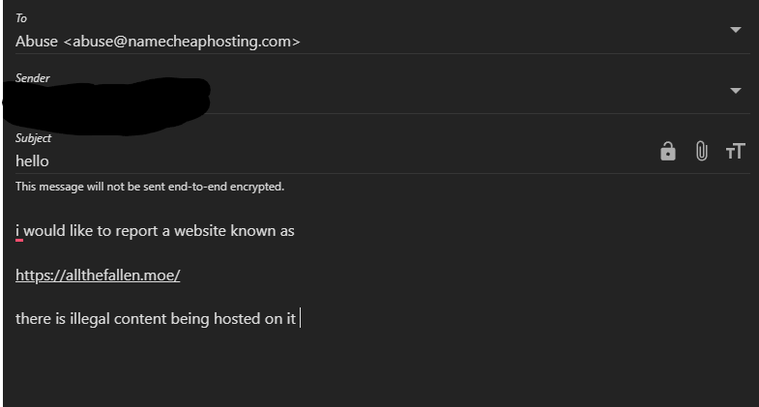Image resolution: width=759 pixels, height=407 pixels.
Task: Open the allthefallen.moe link in body
Action: point(98,276)
